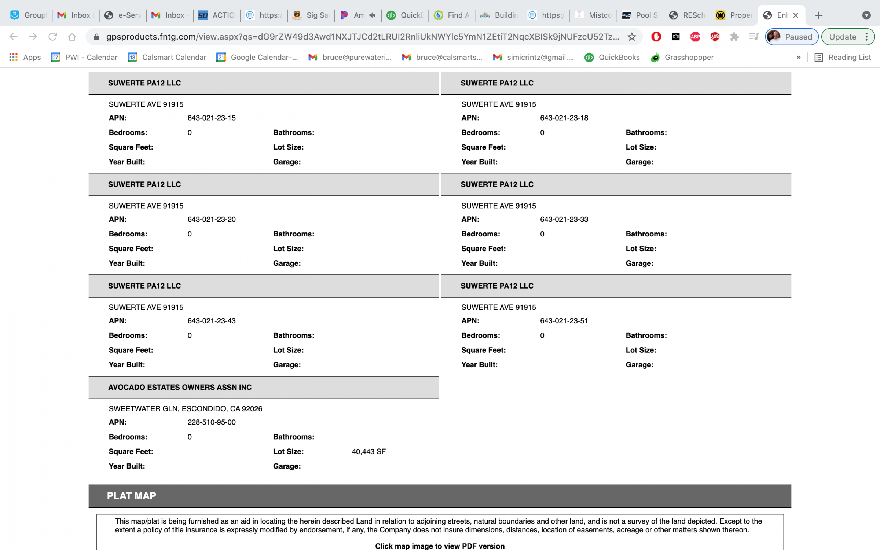Switch to the ACTIO tab
Screen dimensions: 880x550
click(x=217, y=15)
